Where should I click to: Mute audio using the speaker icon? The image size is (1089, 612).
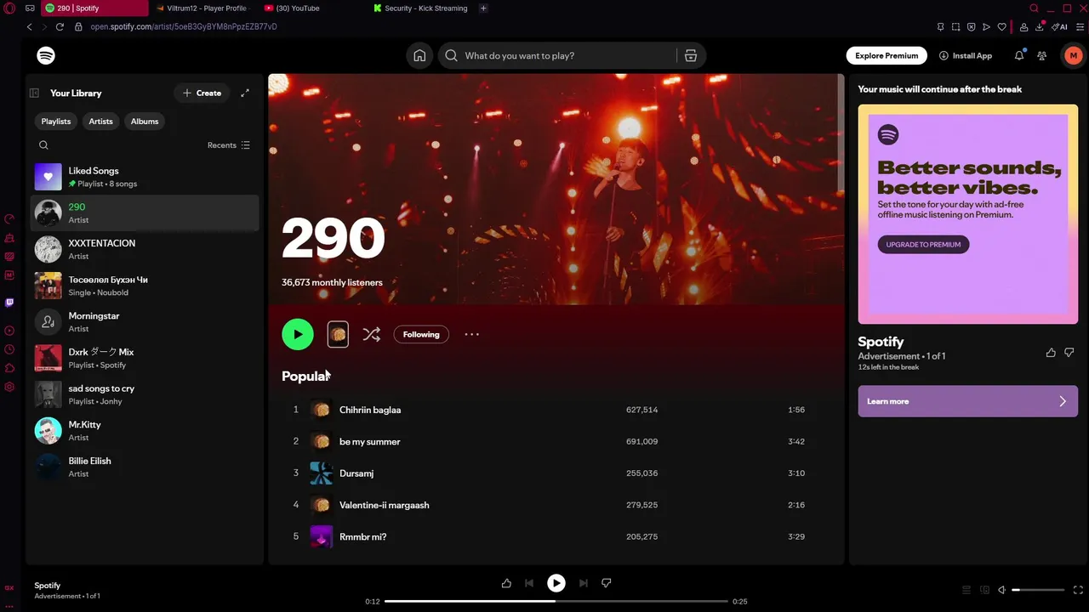[1001, 590]
